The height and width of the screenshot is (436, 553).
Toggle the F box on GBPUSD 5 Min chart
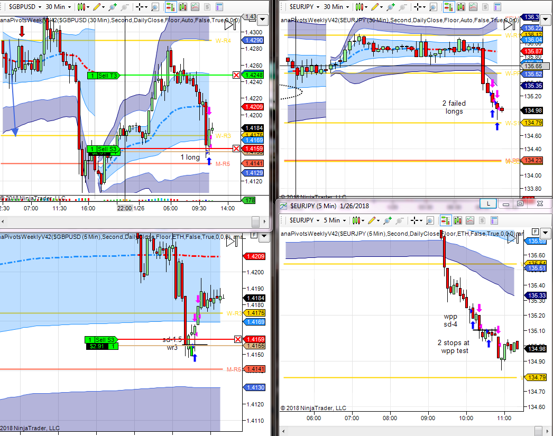tap(254, 235)
